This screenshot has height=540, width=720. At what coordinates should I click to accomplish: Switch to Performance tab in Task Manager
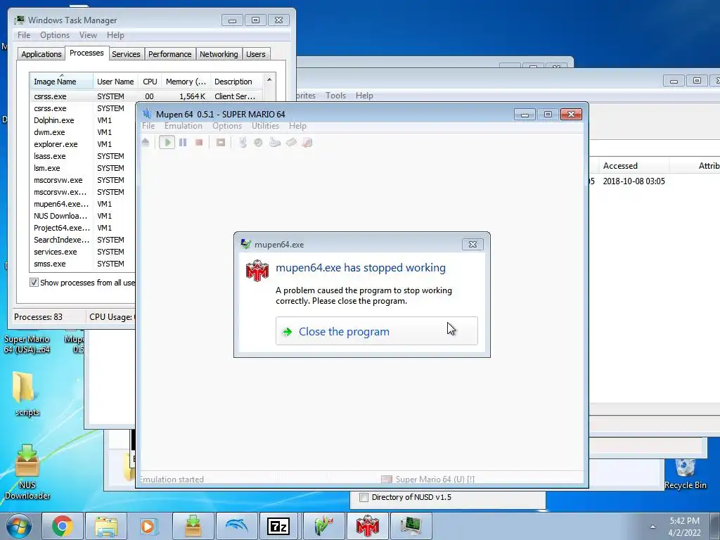tap(170, 54)
